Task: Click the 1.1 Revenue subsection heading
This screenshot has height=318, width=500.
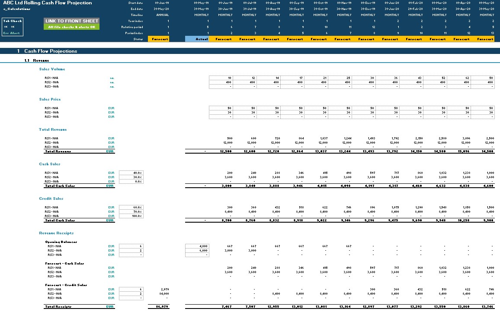Action: point(37,60)
